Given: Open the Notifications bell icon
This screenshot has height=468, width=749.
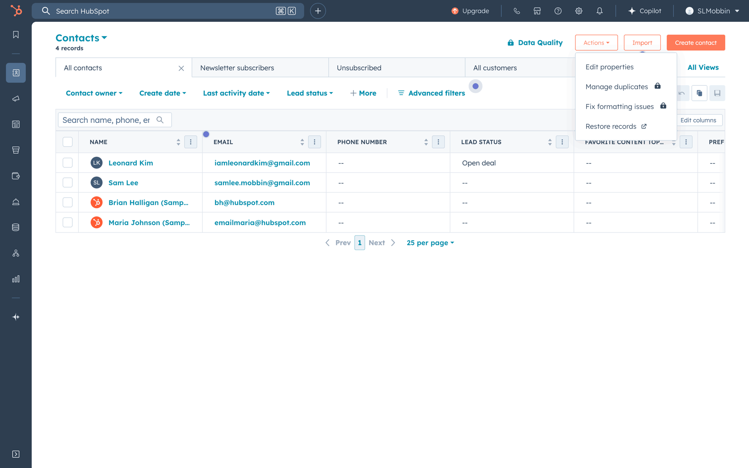Looking at the screenshot, I should [600, 11].
